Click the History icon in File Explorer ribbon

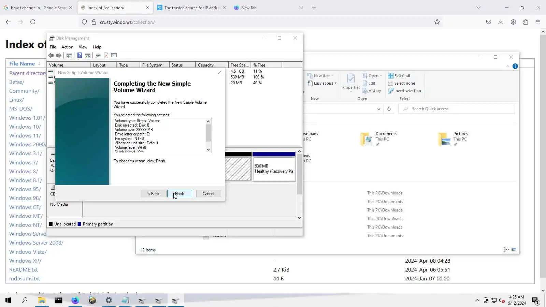[x=372, y=91]
